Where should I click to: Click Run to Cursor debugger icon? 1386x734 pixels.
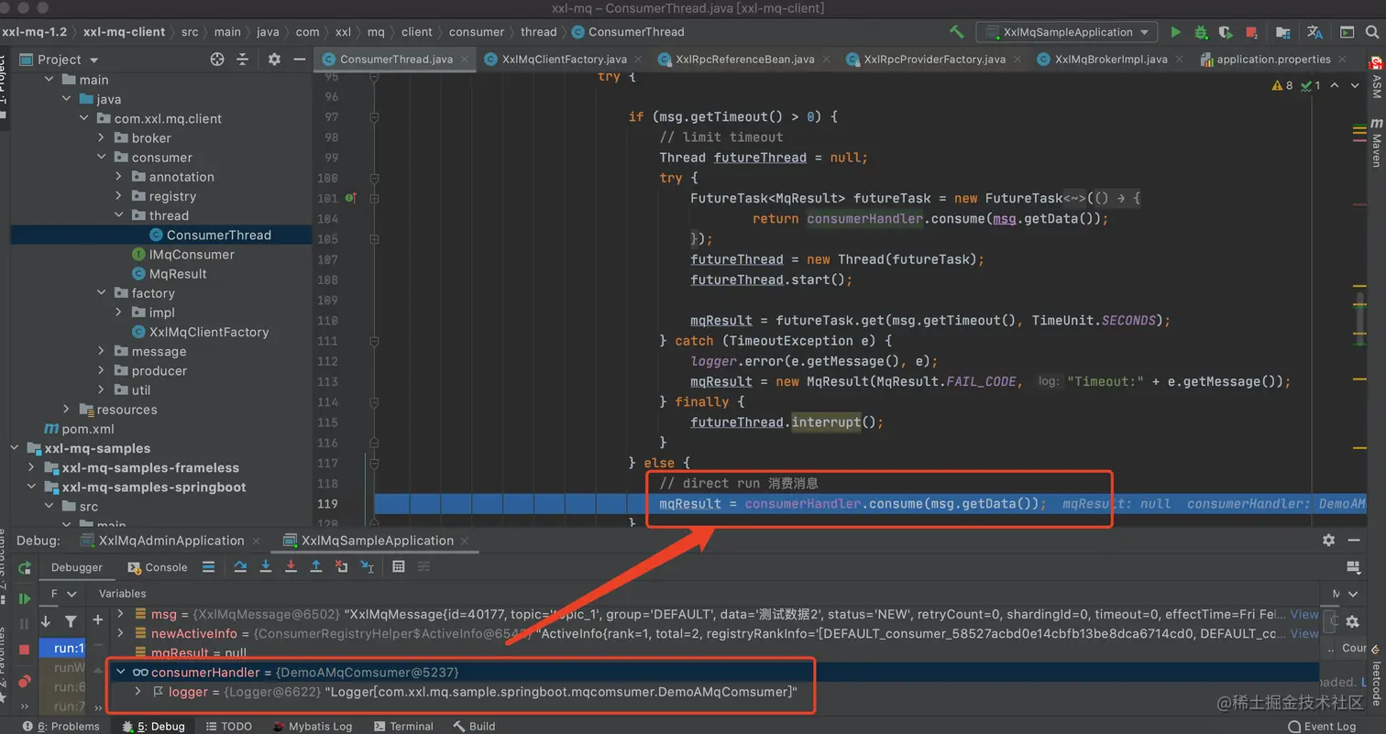367,567
